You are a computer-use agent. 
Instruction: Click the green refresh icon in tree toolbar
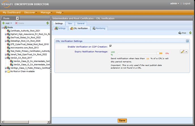click(x=48, y=23)
